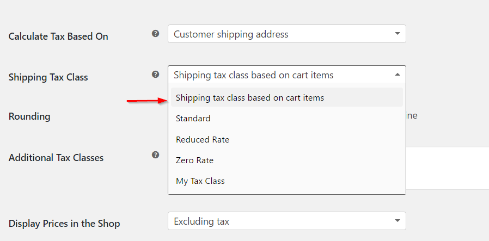The height and width of the screenshot is (241, 489).
Task: Open the Customer shipping address combo box
Action: [286, 34]
